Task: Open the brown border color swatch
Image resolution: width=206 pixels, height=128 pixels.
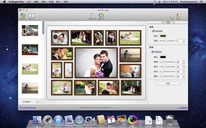Action: click(x=163, y=36)
